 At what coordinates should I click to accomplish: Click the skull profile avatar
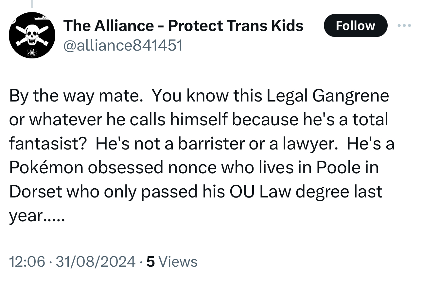click(x=32, y=35)
